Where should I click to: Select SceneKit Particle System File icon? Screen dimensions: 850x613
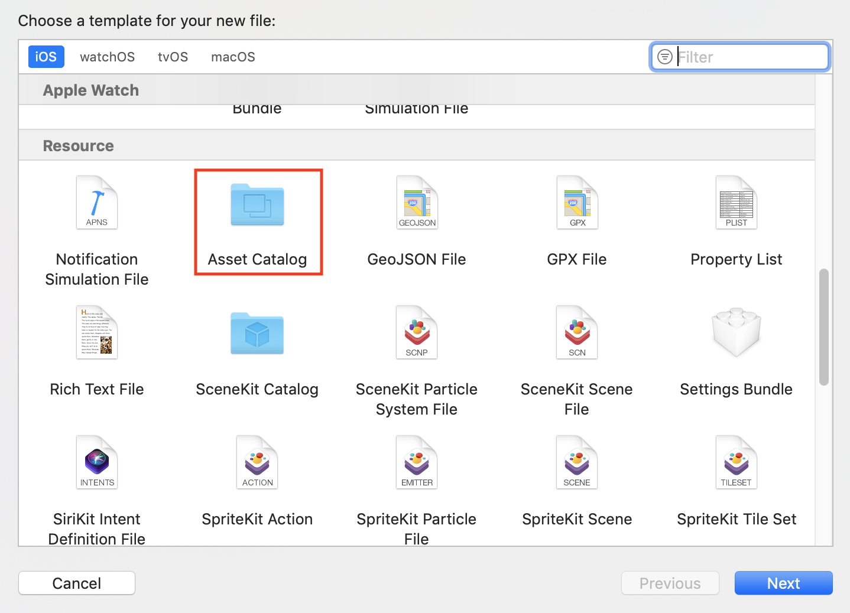coord(417,333)
